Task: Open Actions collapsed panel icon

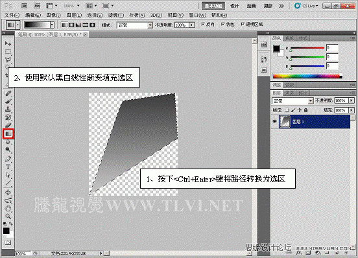Action: pos(264,70)
